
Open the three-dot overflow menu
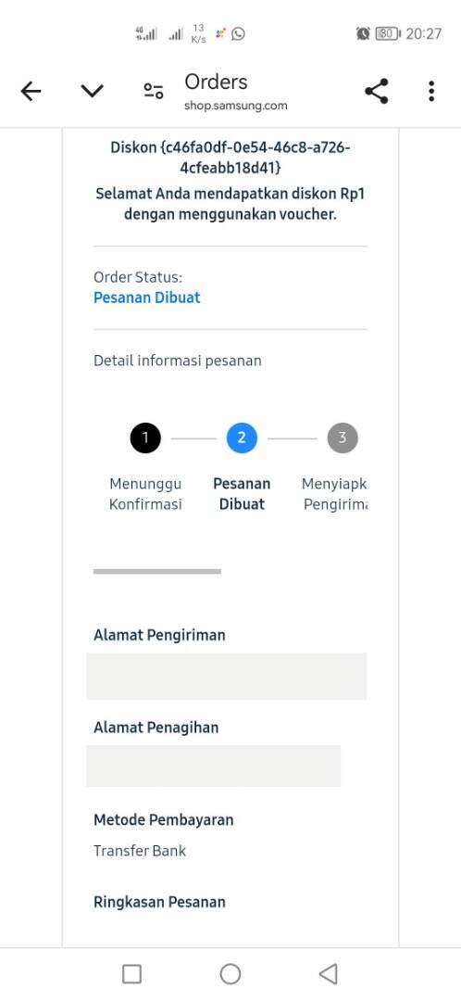431,91
